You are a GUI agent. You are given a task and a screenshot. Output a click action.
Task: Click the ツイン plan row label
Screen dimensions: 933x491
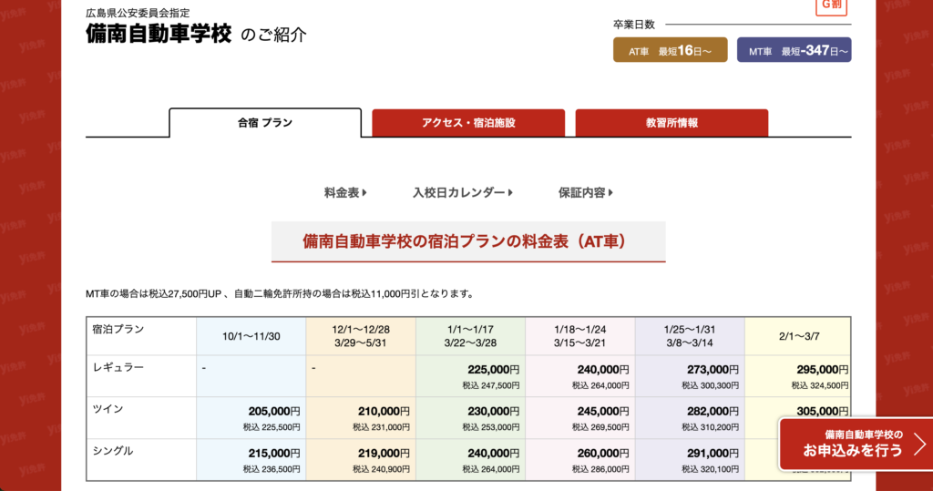[108, 409]
